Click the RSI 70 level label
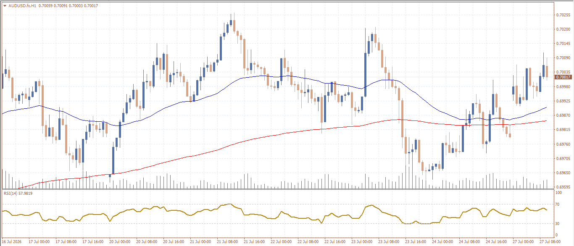This screenshot has height=246, width=574. click(558, 204)
